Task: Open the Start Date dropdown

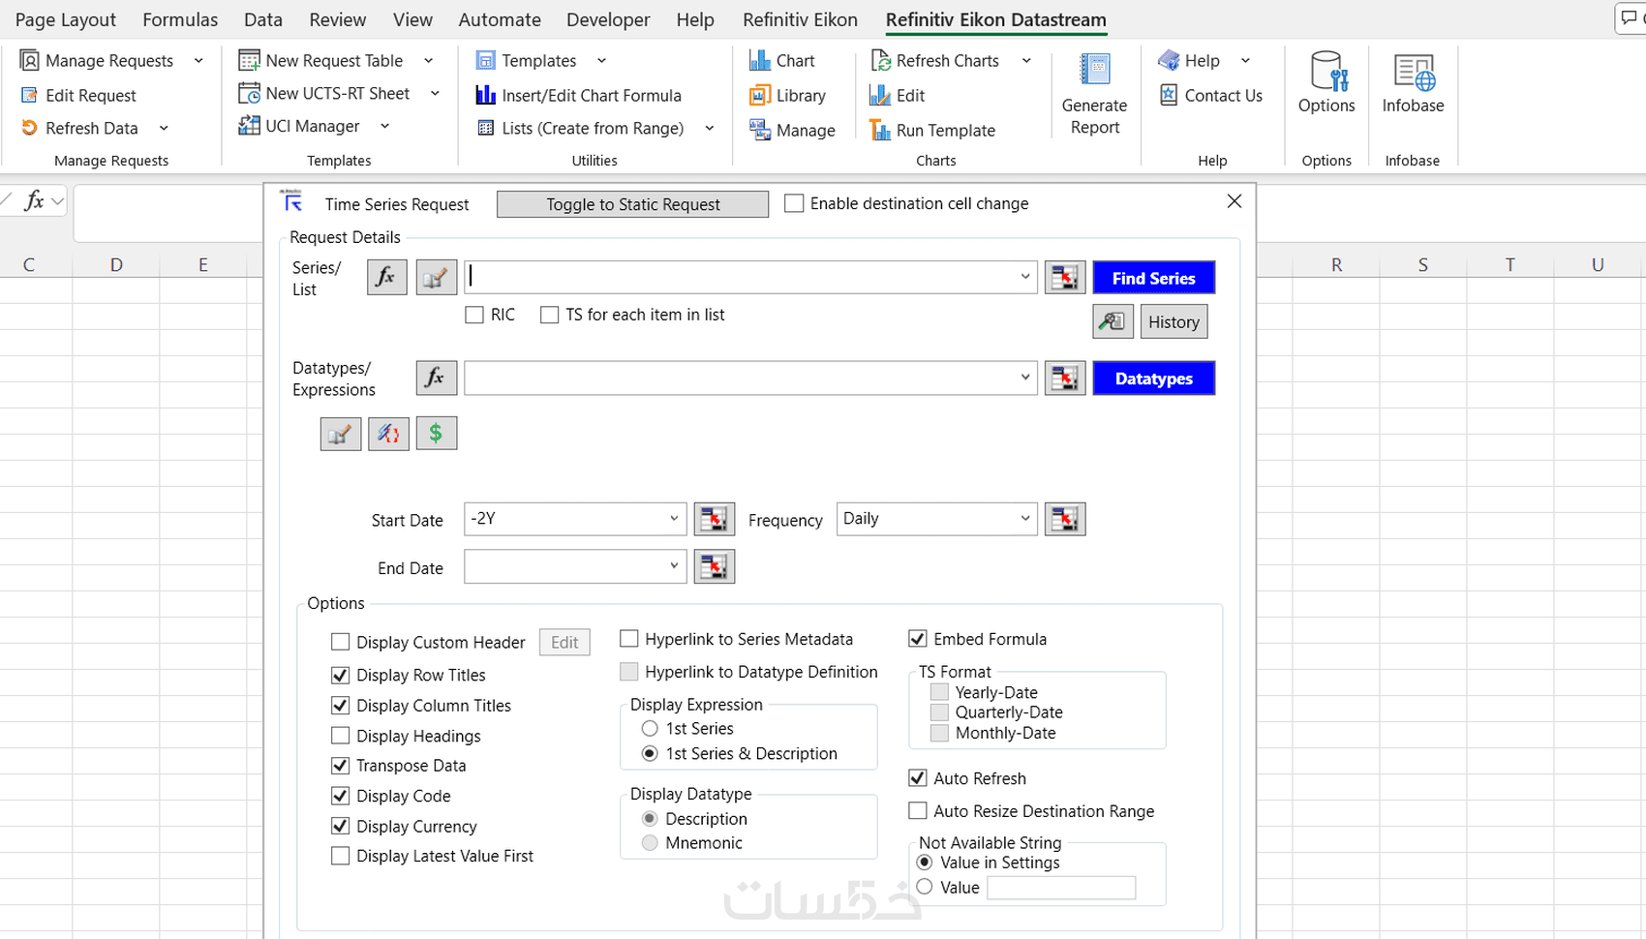Action: [674, 519]
